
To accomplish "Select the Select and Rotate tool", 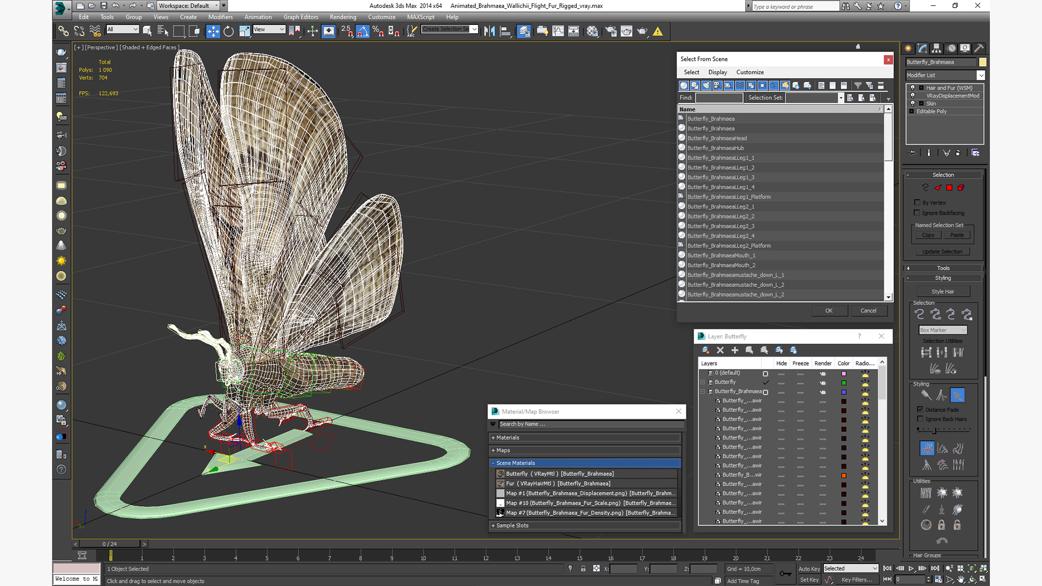I will [x=228, y=31].
